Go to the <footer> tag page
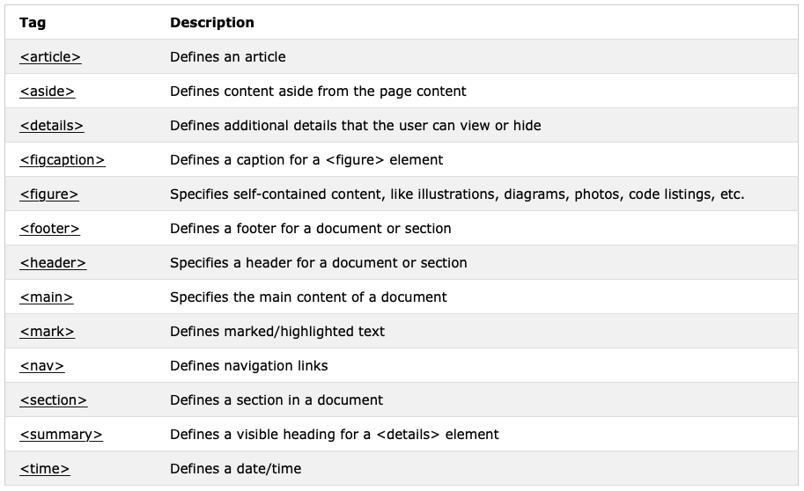The width and height of the screenshot is (804, 491). click(49, 229)
